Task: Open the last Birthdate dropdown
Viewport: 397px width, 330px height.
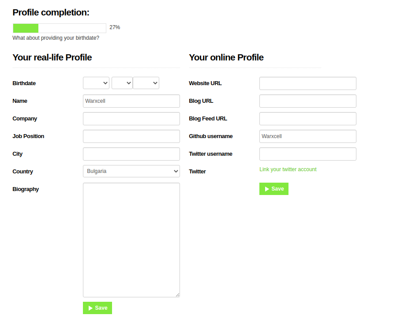Action: [146, 83]
